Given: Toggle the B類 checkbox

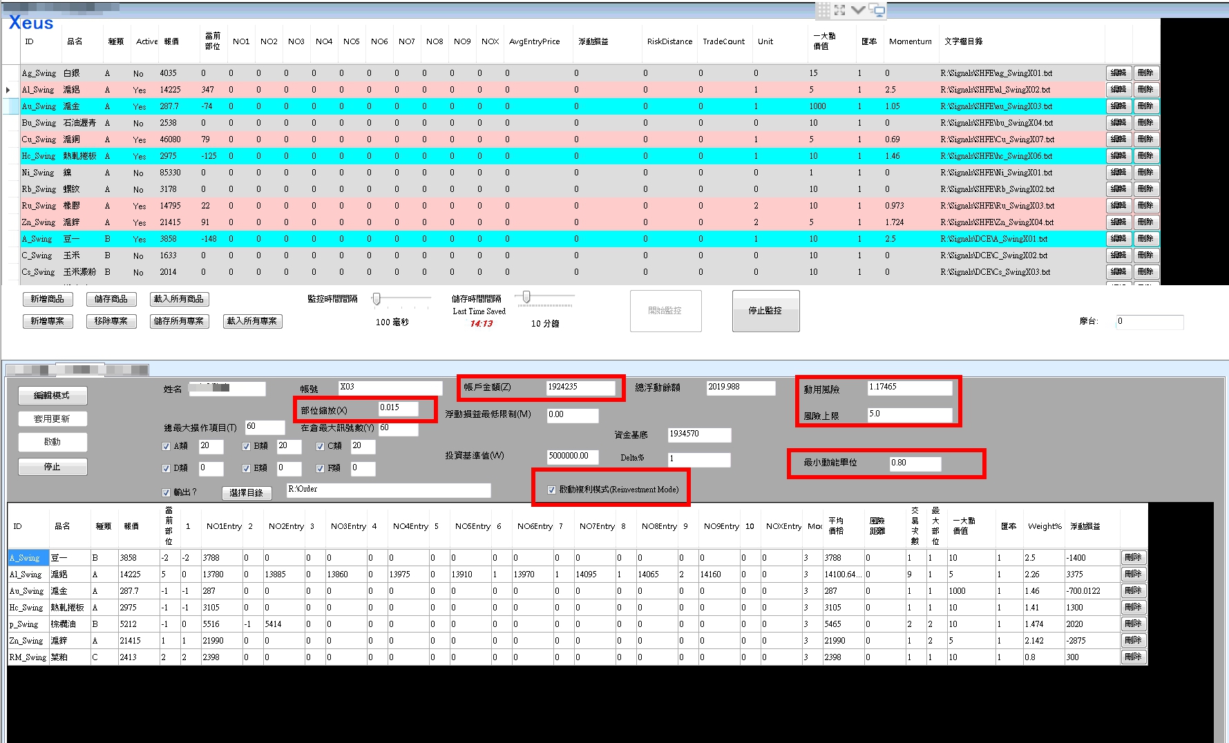Looking at the screenshot, I should coord(246,446).
